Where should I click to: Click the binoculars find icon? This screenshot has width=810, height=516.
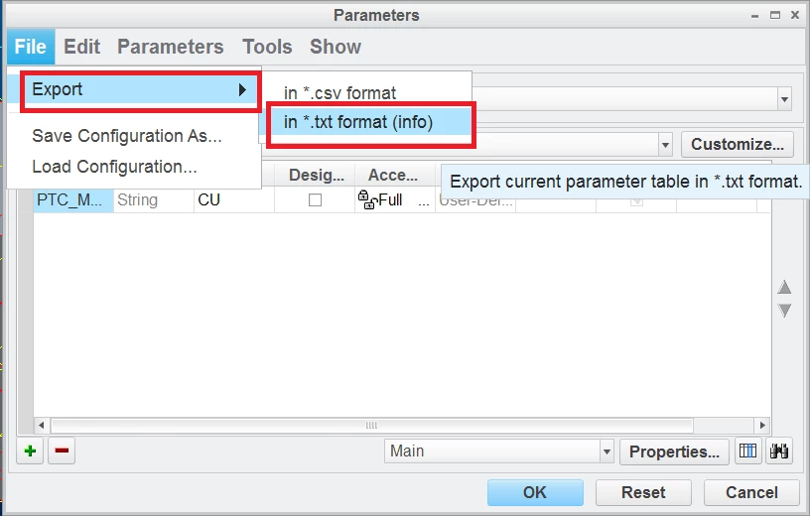point(779,451)
